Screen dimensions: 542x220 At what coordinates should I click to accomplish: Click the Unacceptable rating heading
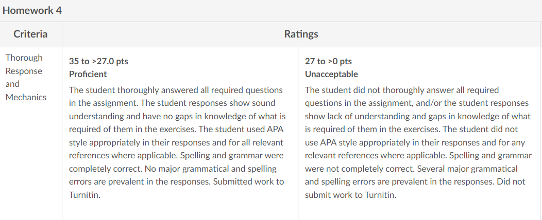click(x=331, y=74)
